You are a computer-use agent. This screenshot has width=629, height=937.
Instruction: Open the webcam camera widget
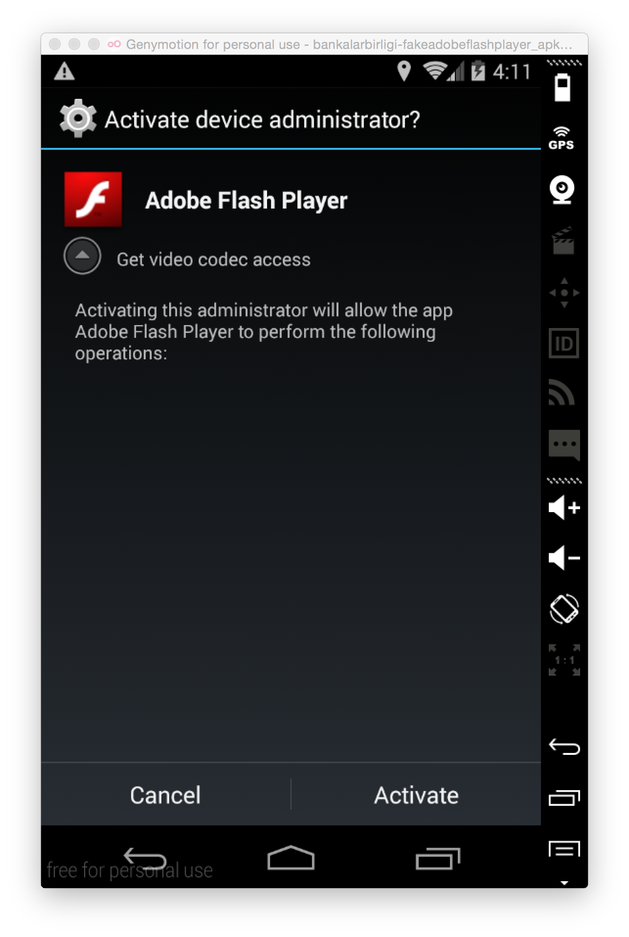click(x=562, y=189)
